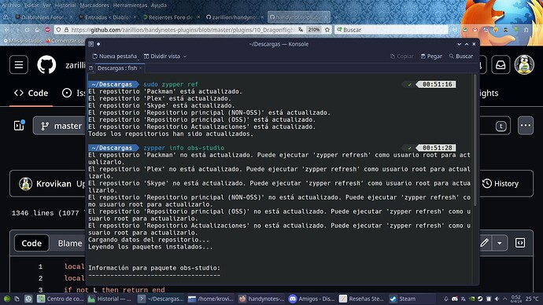543x305 pixels.
Task: Open the Editar menu in Firefox
Action: (x=31, y=6)
